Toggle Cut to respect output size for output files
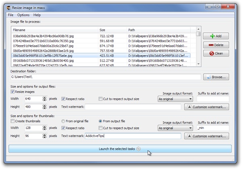Viewport: 242px width, 169px height. [x=100, y=98]
